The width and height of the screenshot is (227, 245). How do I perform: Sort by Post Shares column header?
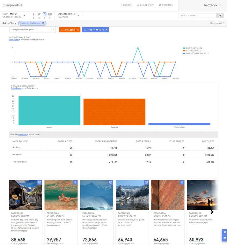tap(177, 141)
